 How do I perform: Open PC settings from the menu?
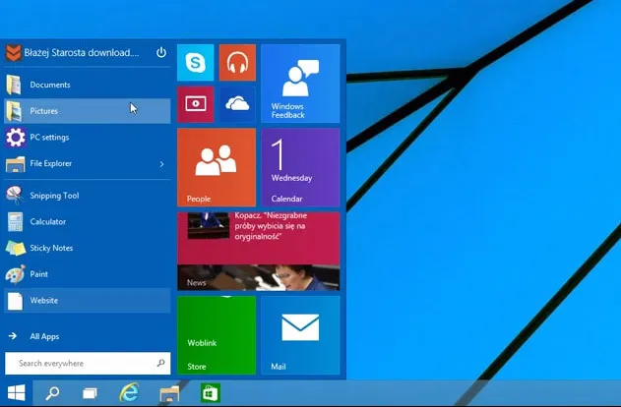tap(49, 138)
